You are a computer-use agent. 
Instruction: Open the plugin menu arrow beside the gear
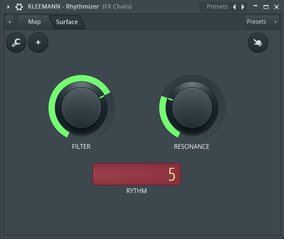click(8, 7)
